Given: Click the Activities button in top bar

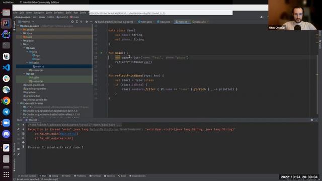Looking at the screenshot, I should [x=8, y=2].
